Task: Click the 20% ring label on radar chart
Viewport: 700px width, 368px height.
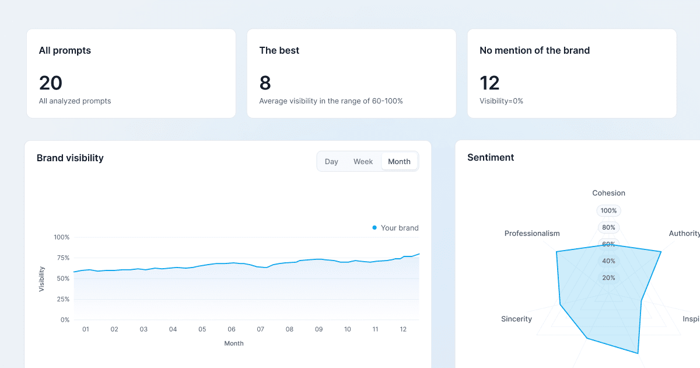Action: [608, 278]
